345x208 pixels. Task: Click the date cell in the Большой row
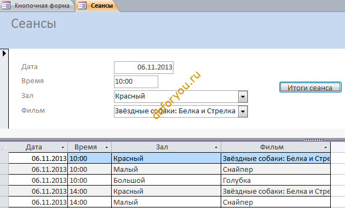(38, 180)
